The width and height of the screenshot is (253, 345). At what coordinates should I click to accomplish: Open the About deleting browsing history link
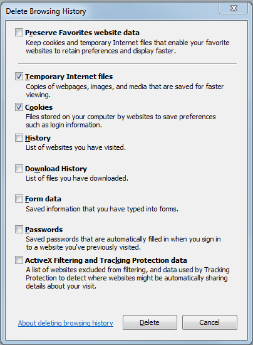click(x=66, y=323)
